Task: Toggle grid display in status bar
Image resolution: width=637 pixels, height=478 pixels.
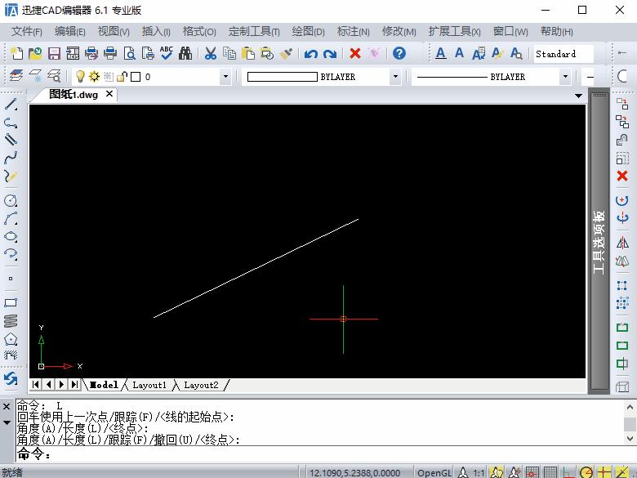Action: click(x=551, y=472)
